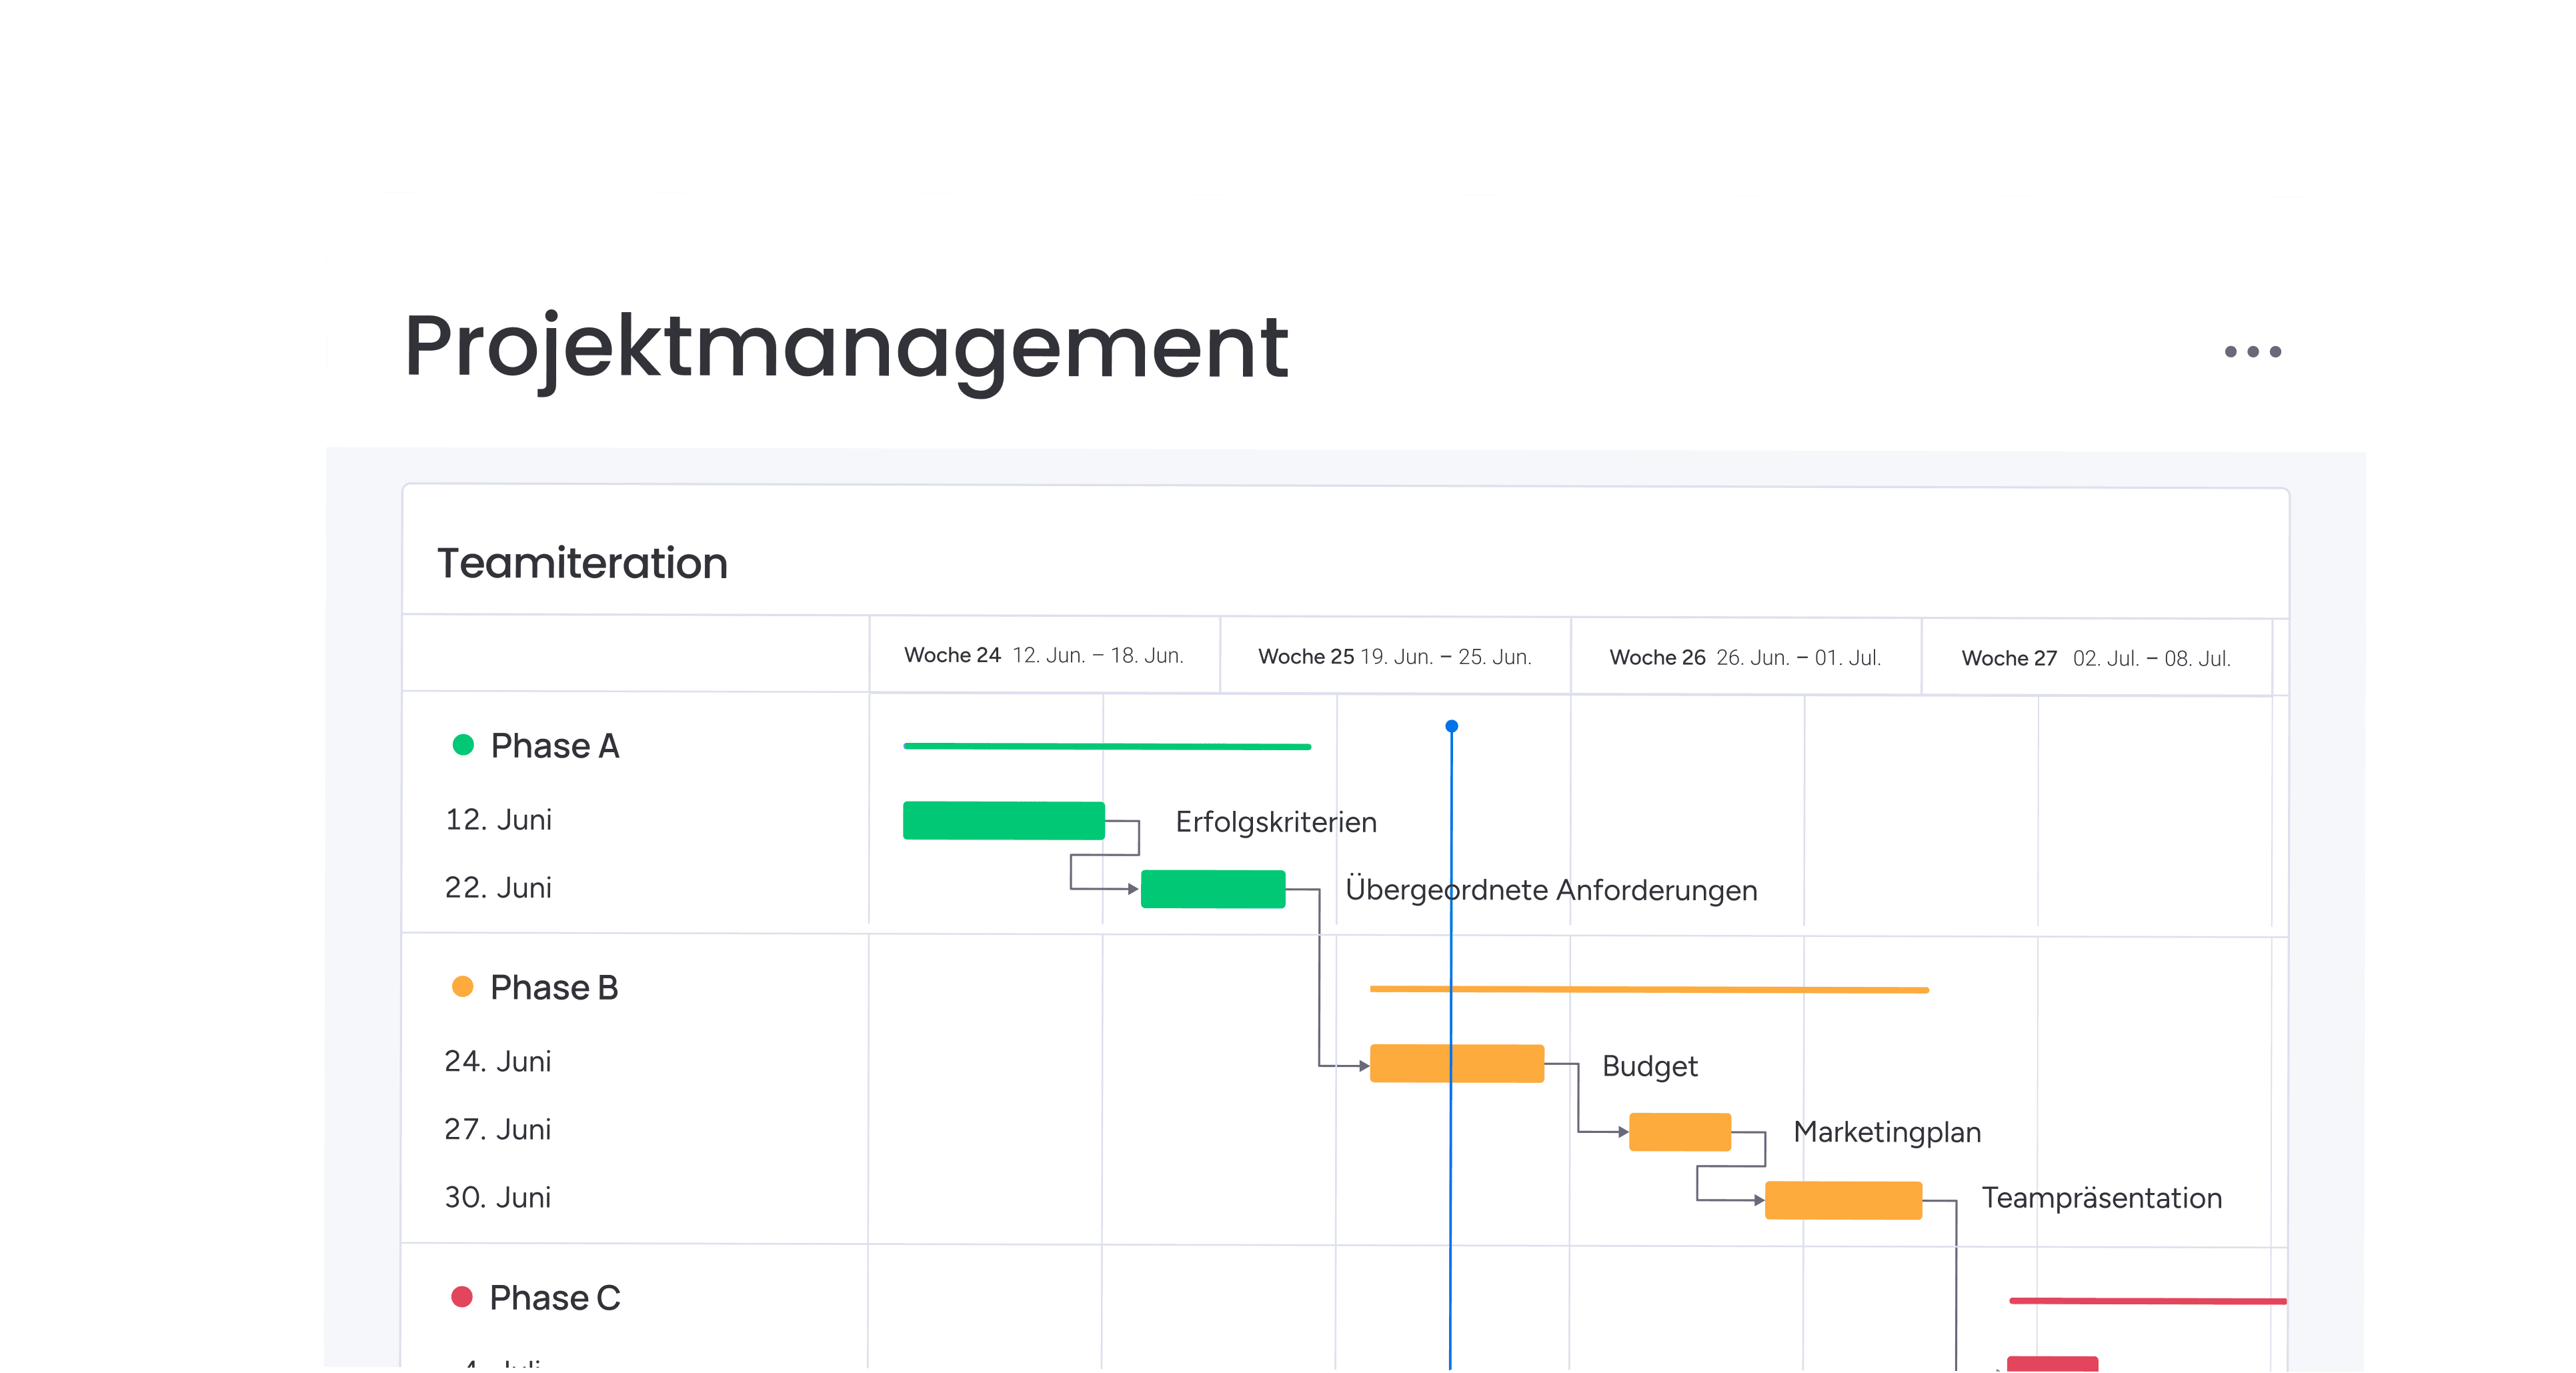Screen dimensions: 2576x1373
Task: Collapse the Phase A group
Action: click(556, 746)
